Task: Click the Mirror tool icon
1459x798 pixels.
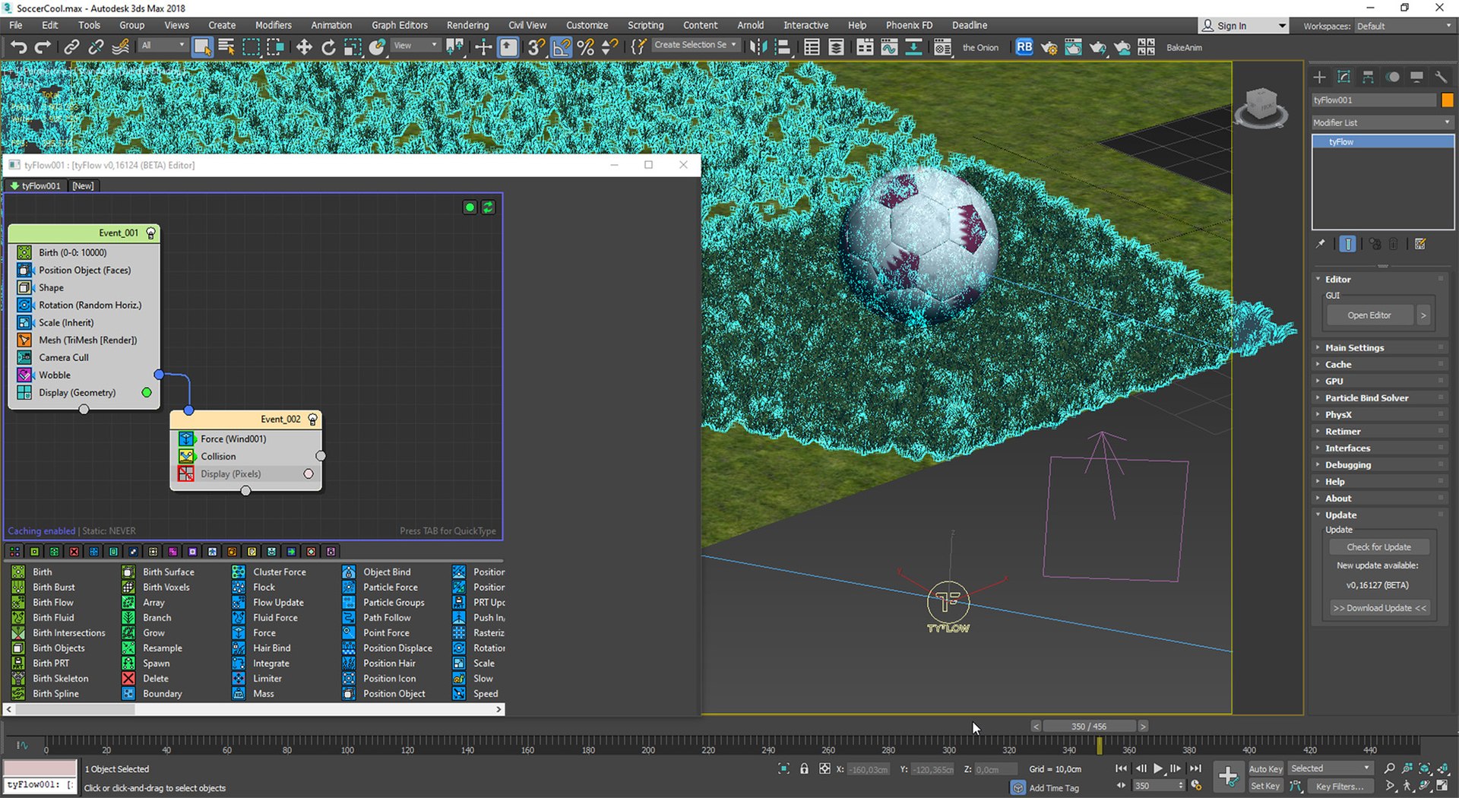Action: click(758, 47)
